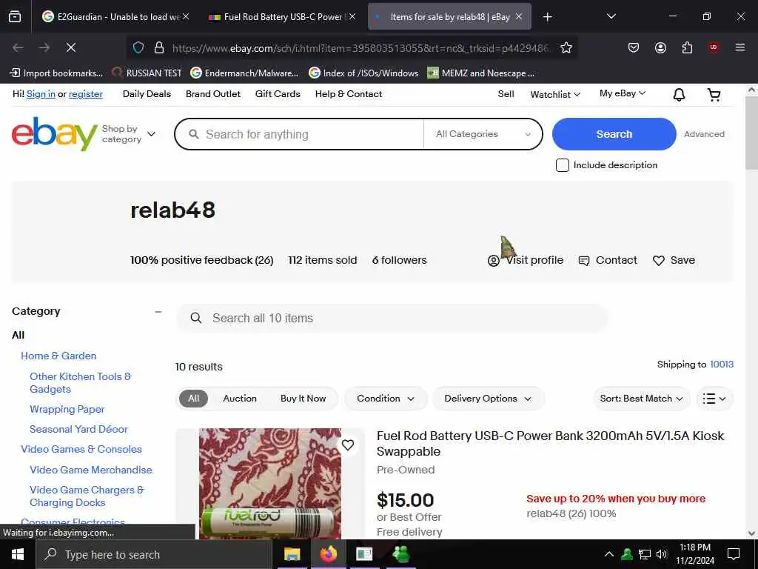
Task: Open Firefox from taskbar
Action: pos(328,554)
